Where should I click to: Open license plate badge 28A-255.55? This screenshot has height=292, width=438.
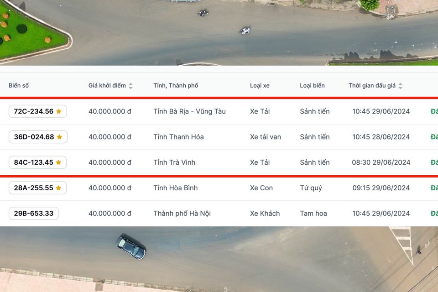click(x=33, y=188)
